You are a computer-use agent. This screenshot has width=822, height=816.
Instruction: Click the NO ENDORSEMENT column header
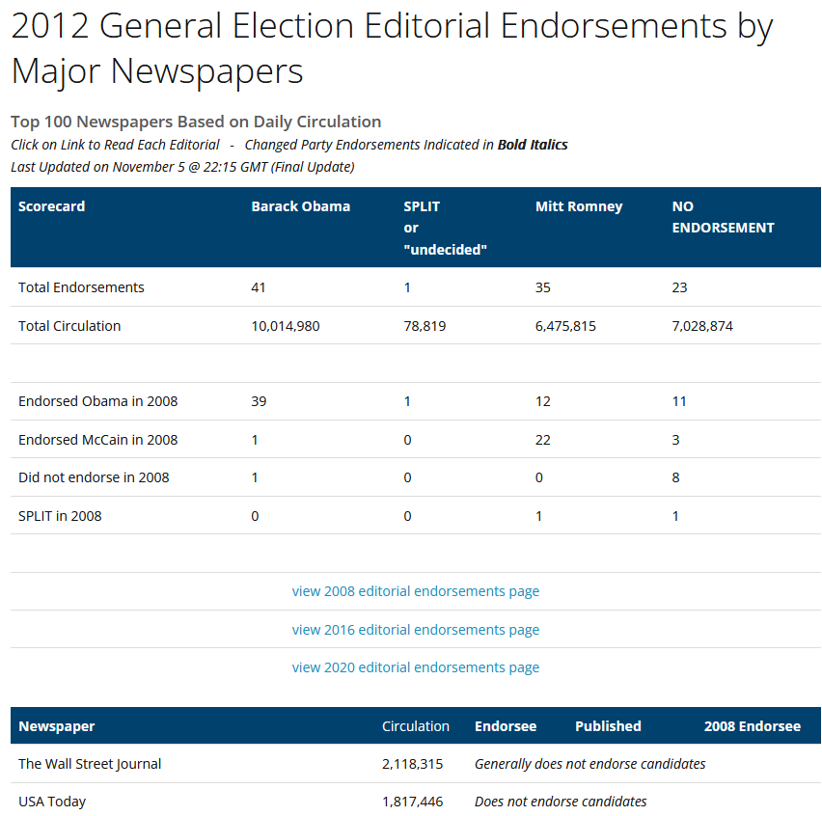tap(723, 217)
